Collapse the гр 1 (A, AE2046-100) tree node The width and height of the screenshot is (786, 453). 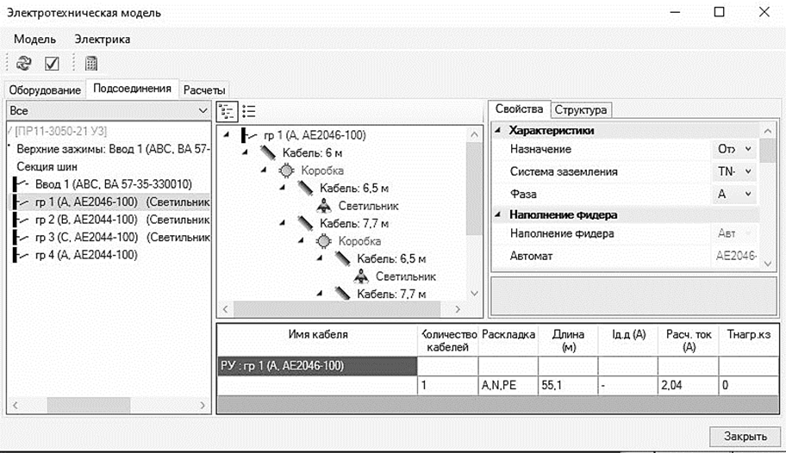coord(226,134)
